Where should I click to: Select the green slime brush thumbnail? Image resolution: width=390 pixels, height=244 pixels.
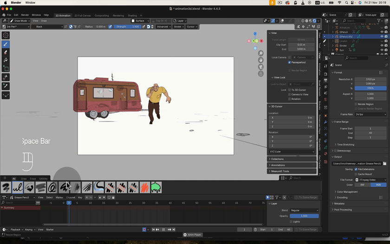pos(156,187)
